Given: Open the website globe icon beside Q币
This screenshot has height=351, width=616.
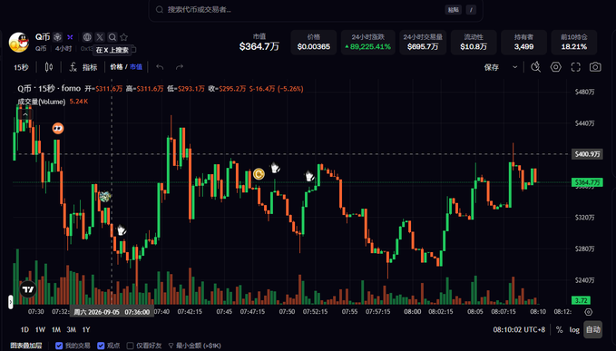Looking at the screenshot, I should [87, 37].
